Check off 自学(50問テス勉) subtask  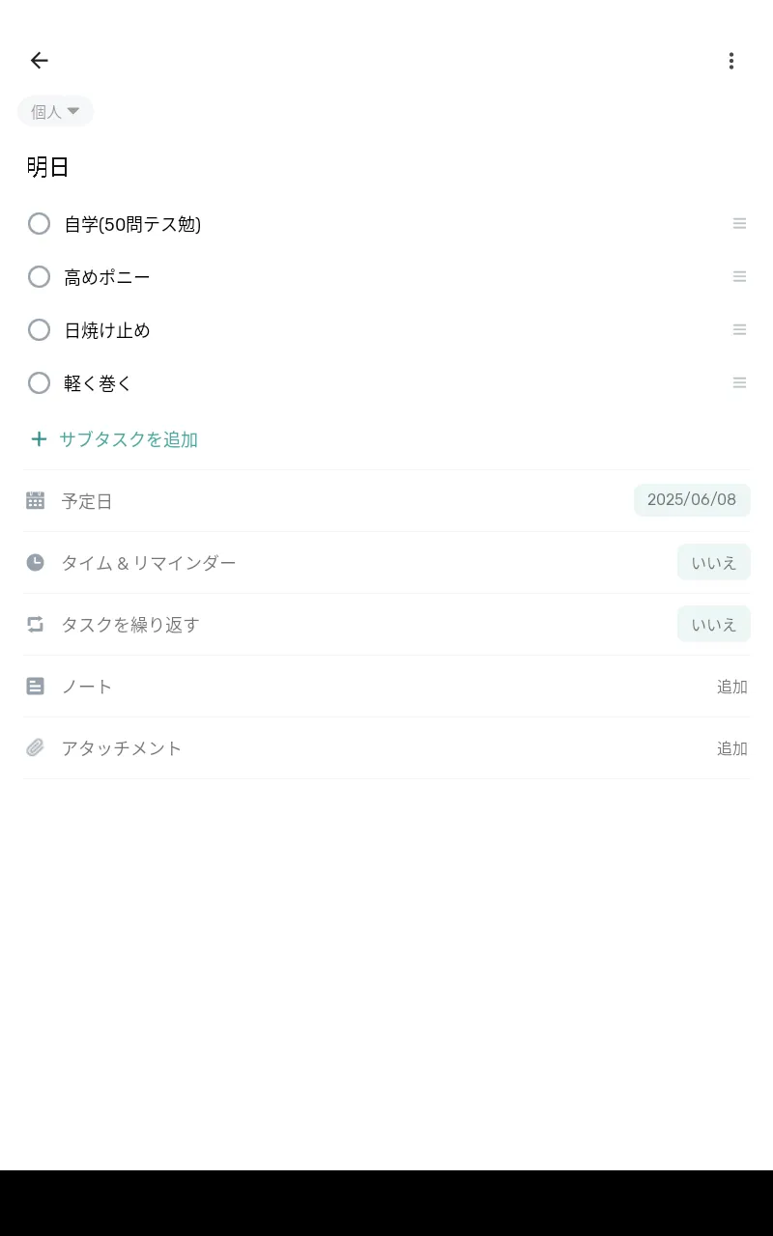point(39,224)
